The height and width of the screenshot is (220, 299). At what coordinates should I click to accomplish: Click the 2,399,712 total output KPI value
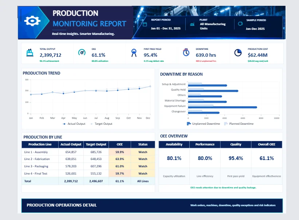click(x=51, y=55)
